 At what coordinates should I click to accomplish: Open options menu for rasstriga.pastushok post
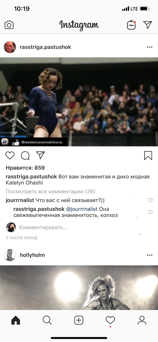149,47
